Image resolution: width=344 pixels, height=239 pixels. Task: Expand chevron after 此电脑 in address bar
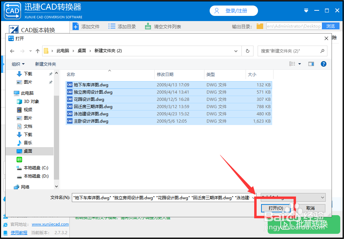click(74, 51)
